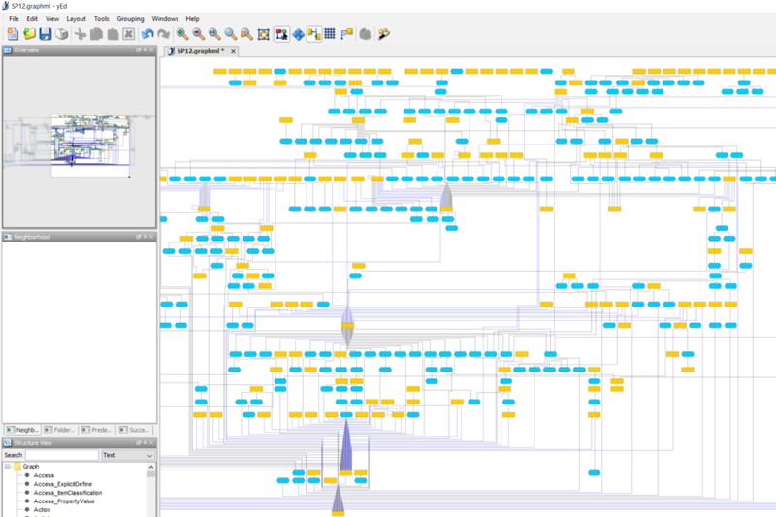Click the Open folder toolbar icon

[29, 34]
